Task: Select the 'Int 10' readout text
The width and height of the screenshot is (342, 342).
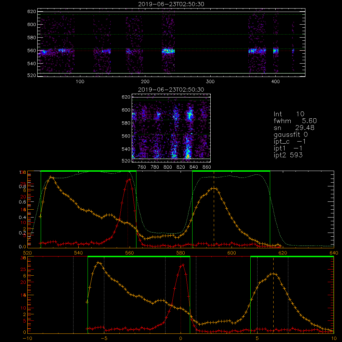Action: pos(289,114)
